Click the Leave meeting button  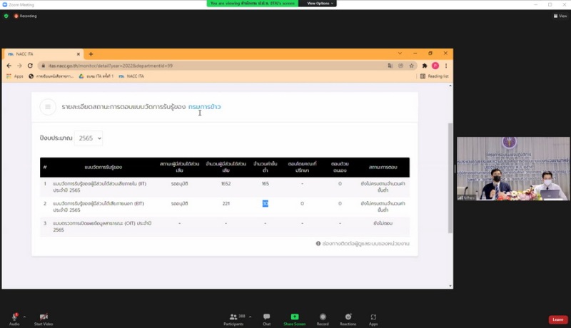click(x=557, y=319)
